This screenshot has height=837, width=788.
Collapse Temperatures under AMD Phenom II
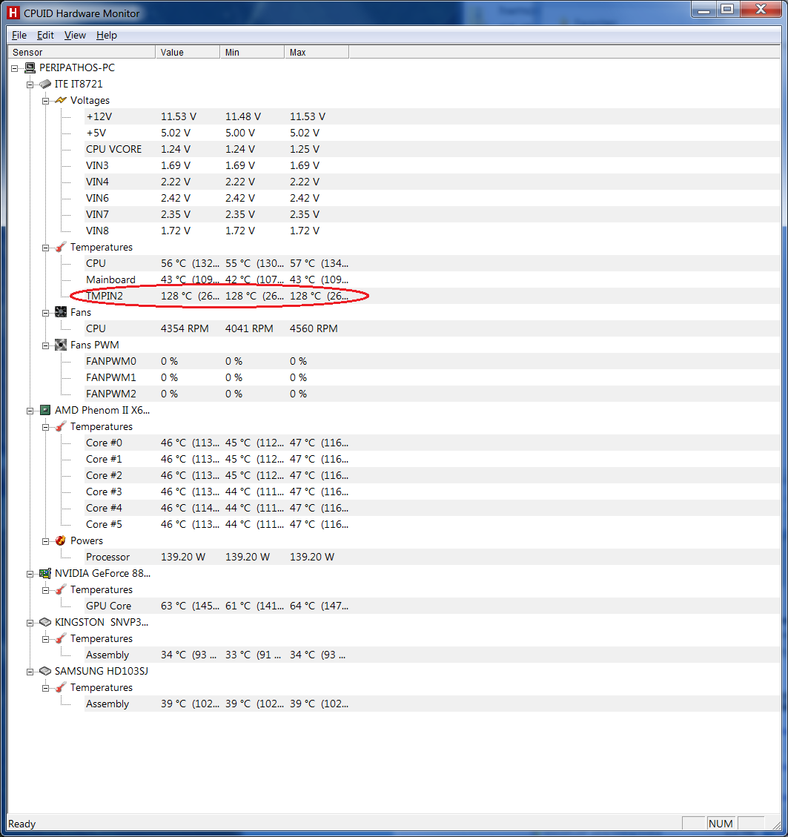point(46,427)
